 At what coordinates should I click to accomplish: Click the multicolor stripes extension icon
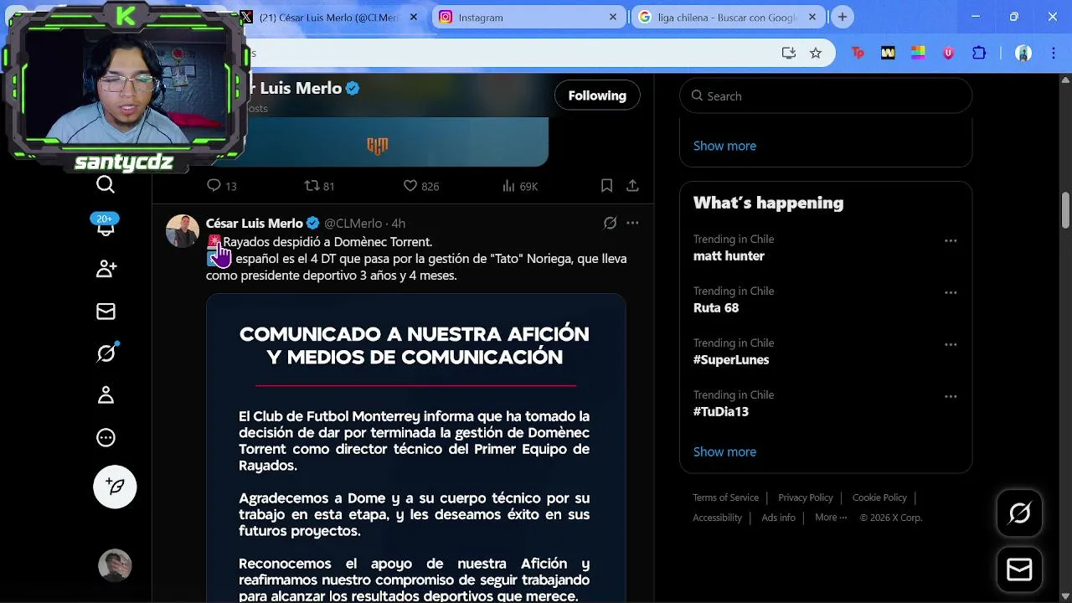pyautogui.click(x=918, y=53)
